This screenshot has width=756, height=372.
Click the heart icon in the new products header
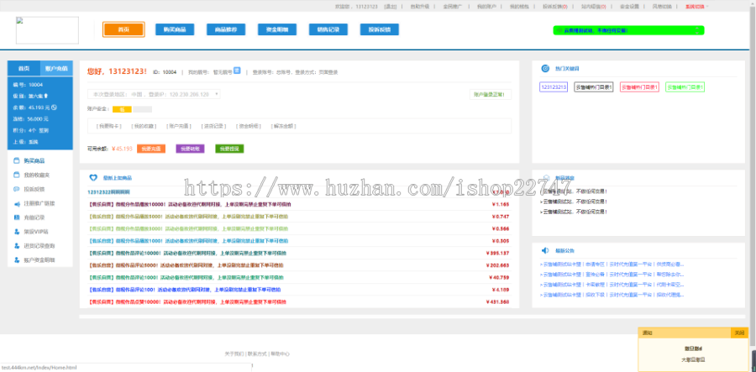point(93,177)
